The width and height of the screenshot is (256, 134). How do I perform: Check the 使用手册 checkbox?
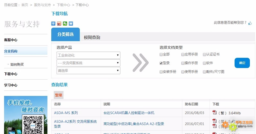[183, 72]
